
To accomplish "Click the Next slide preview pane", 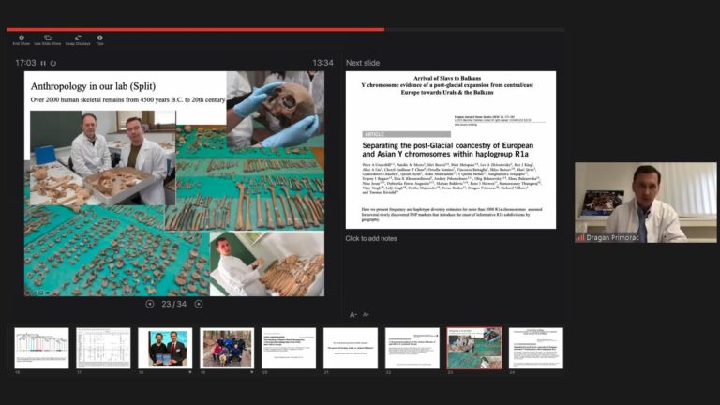I will point(450,150).
